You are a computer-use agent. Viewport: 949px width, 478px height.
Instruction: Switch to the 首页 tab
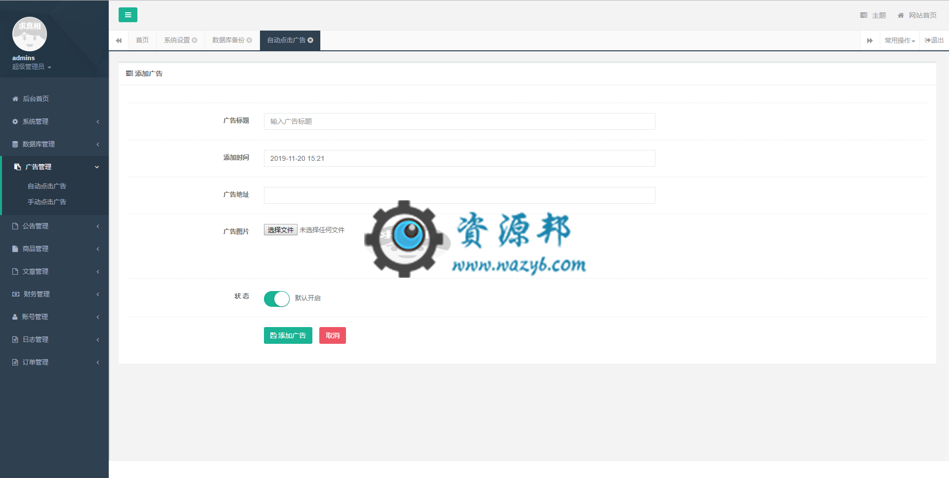142,40
